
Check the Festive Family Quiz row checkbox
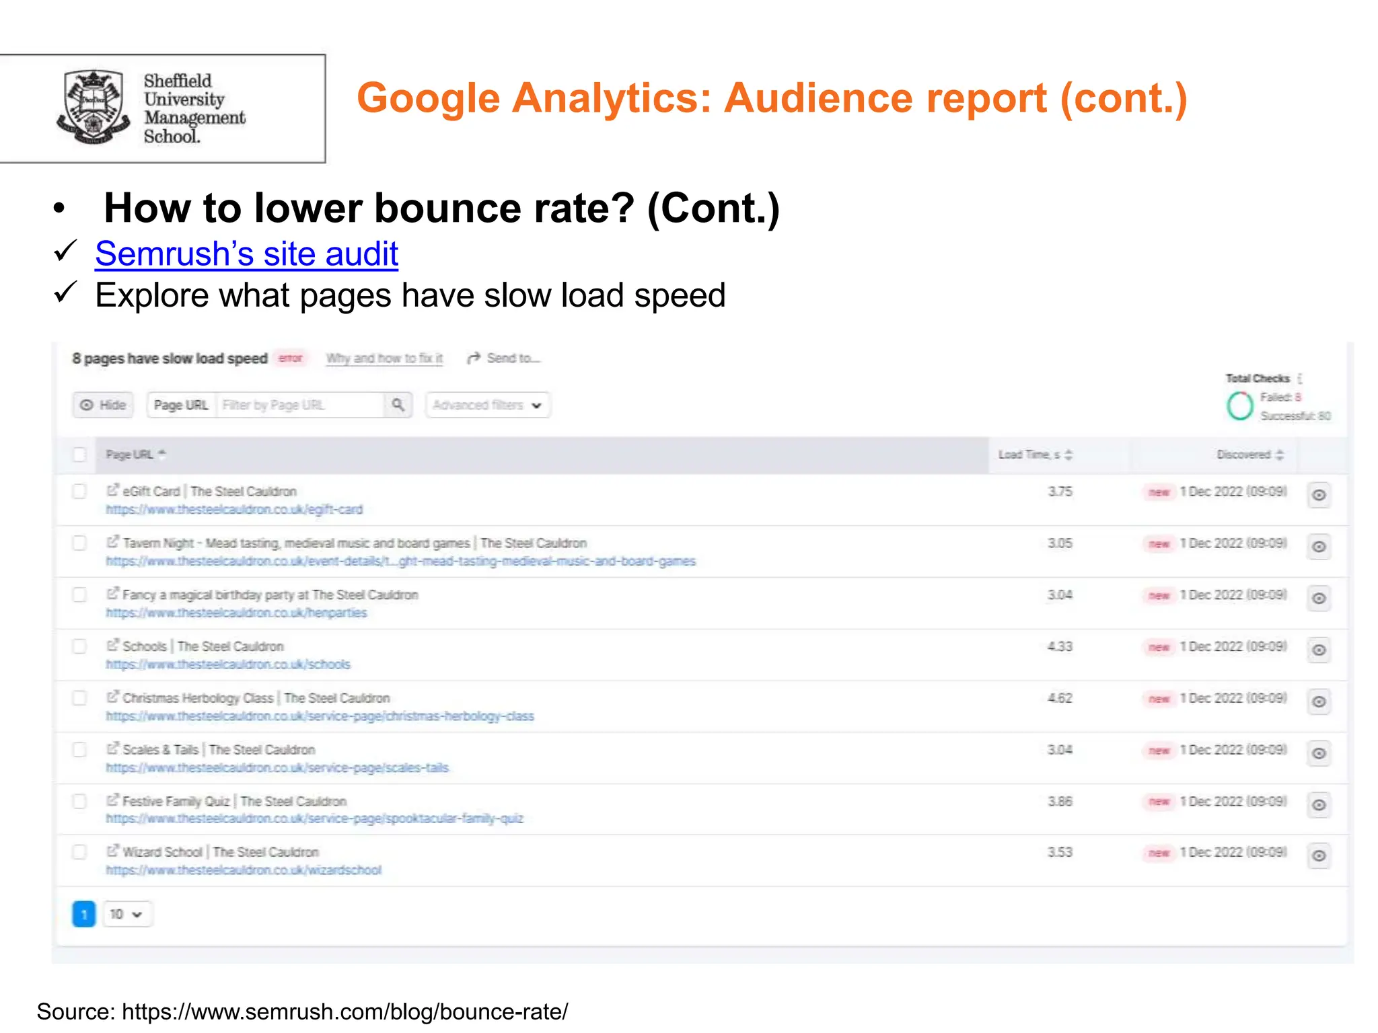[79, 802]
